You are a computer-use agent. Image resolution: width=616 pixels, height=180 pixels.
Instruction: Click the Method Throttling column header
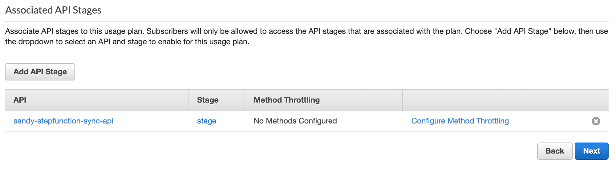click(x=287, y=100)
